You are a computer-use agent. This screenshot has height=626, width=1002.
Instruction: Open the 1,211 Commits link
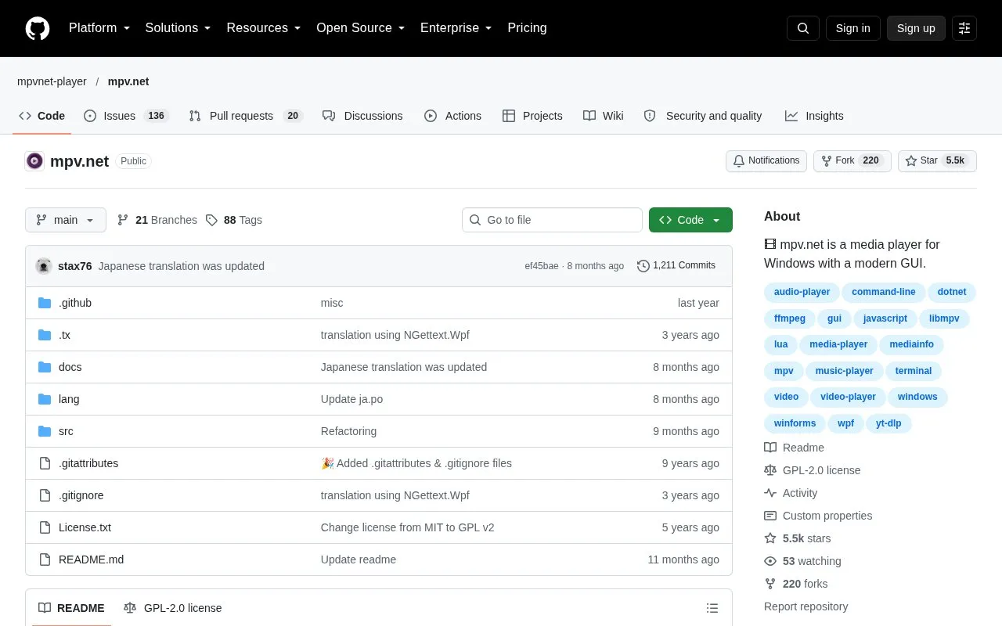(x=676, y=266)
